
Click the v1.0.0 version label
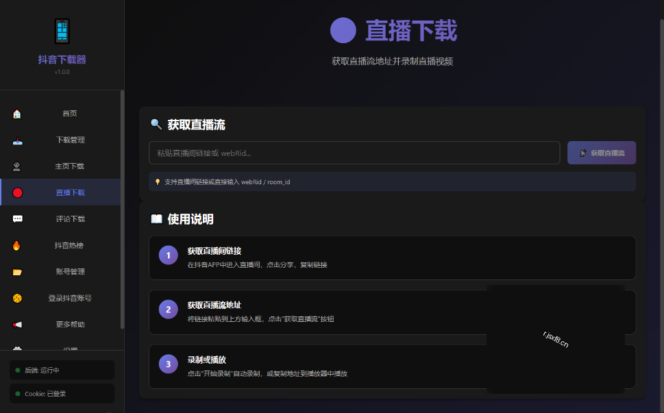[62, 72]
